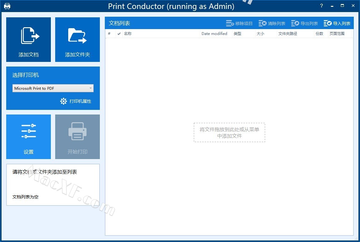Open the help question mark button
Viewport: 360px width, 242px height.
pos(322,6)
